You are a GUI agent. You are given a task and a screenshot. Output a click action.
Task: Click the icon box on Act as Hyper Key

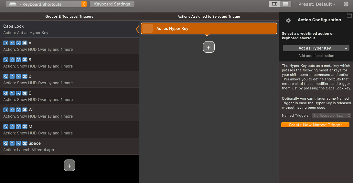tap(148, 28)
